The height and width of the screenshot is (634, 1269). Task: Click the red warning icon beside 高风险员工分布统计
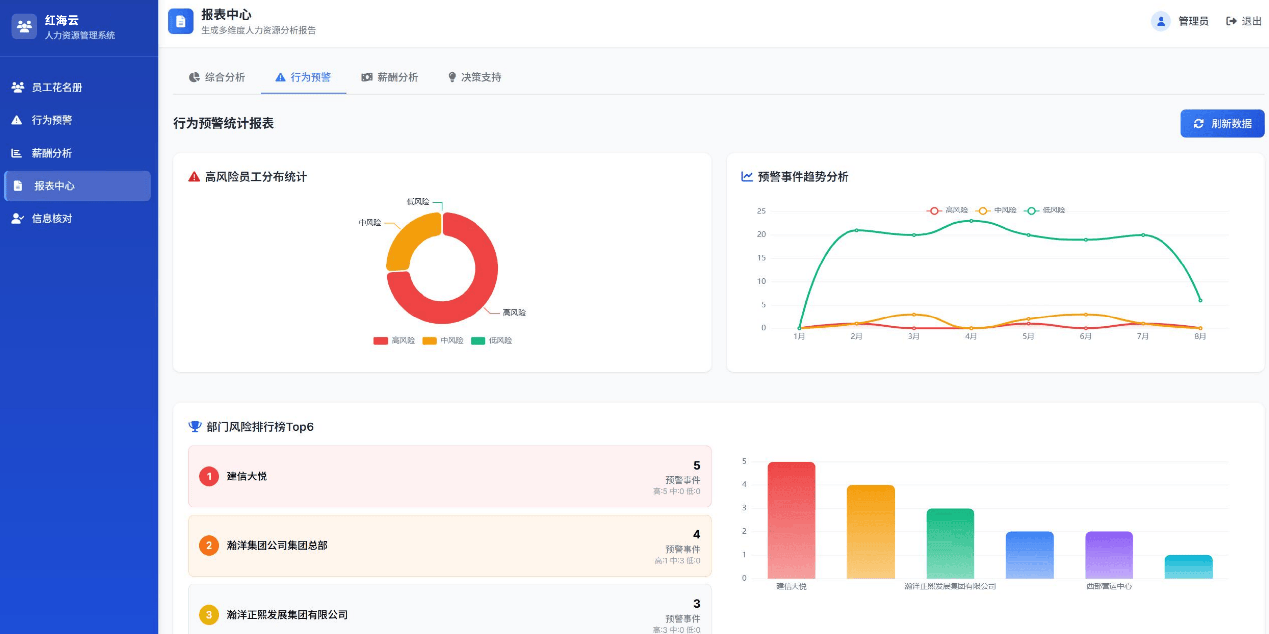pos(194,177)
